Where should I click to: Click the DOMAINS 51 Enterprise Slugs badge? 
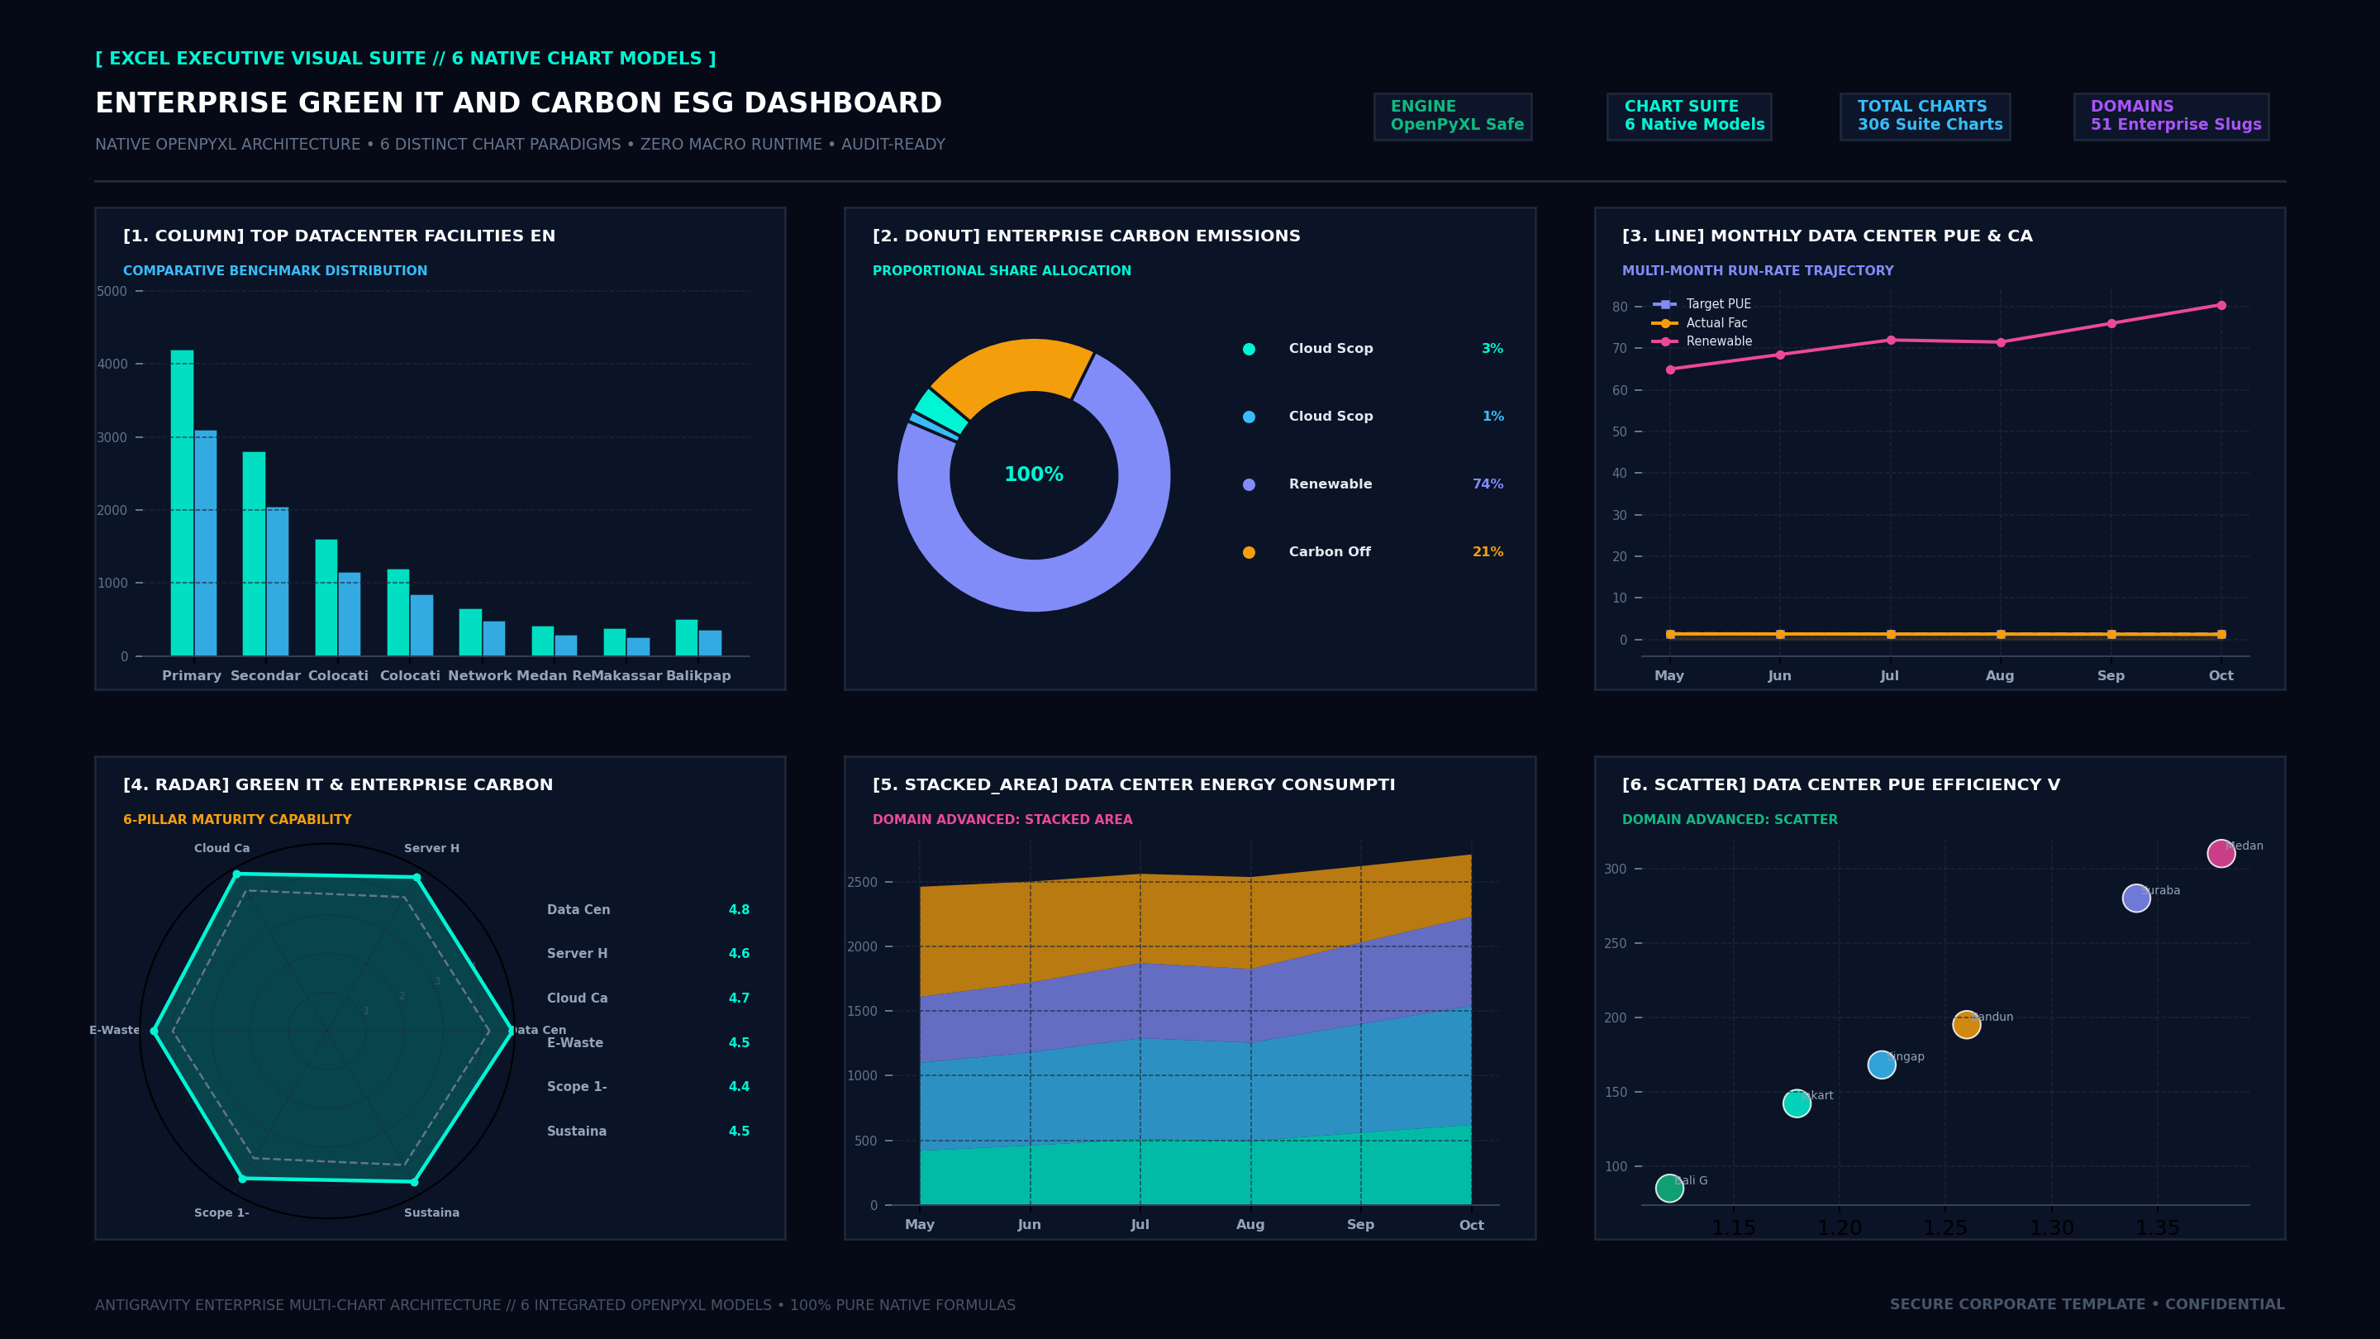click(x=2171, y=117)
